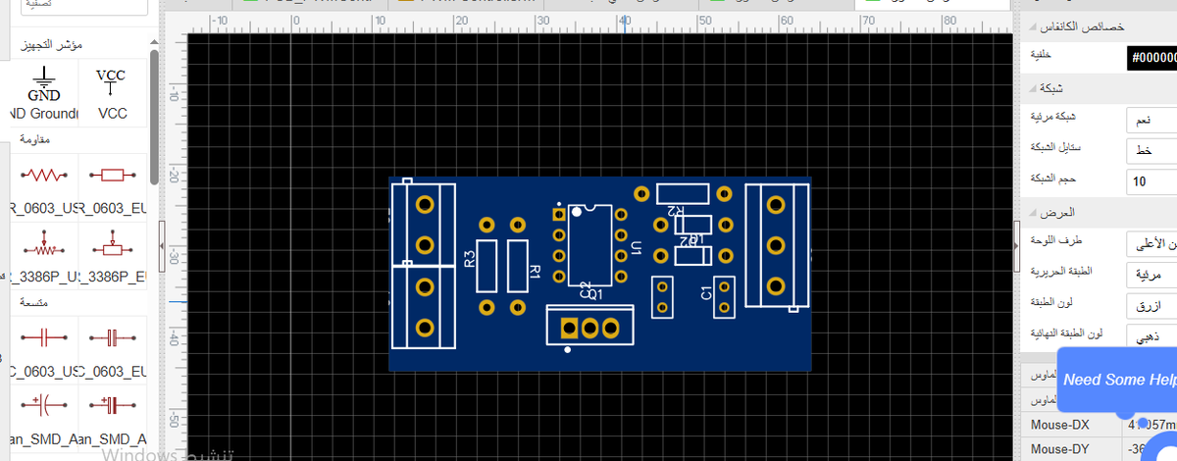The height and width of the screenshot is (461, 1177).
Task: Select the R1 resistor on the PCB
Action: tap(518, 265)
